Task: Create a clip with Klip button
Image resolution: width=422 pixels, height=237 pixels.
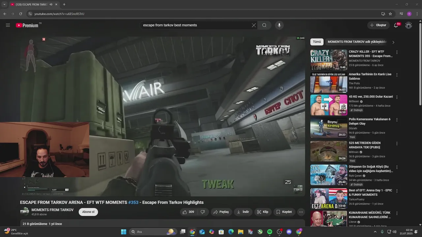Action: tap(263, 212)
